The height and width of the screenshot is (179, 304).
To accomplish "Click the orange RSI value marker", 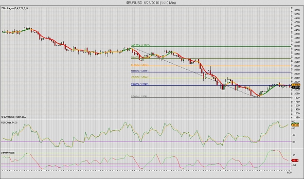I will (296, 125).
